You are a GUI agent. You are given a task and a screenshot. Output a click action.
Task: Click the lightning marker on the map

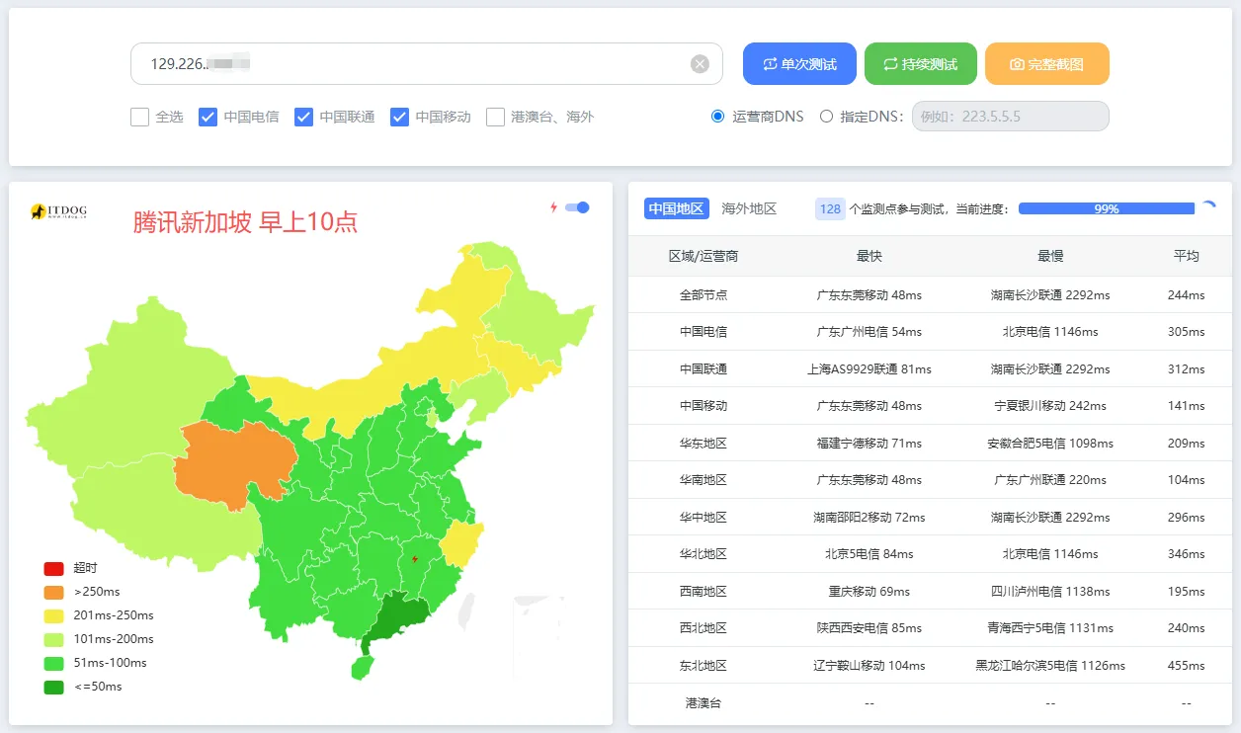click(414, 560)
